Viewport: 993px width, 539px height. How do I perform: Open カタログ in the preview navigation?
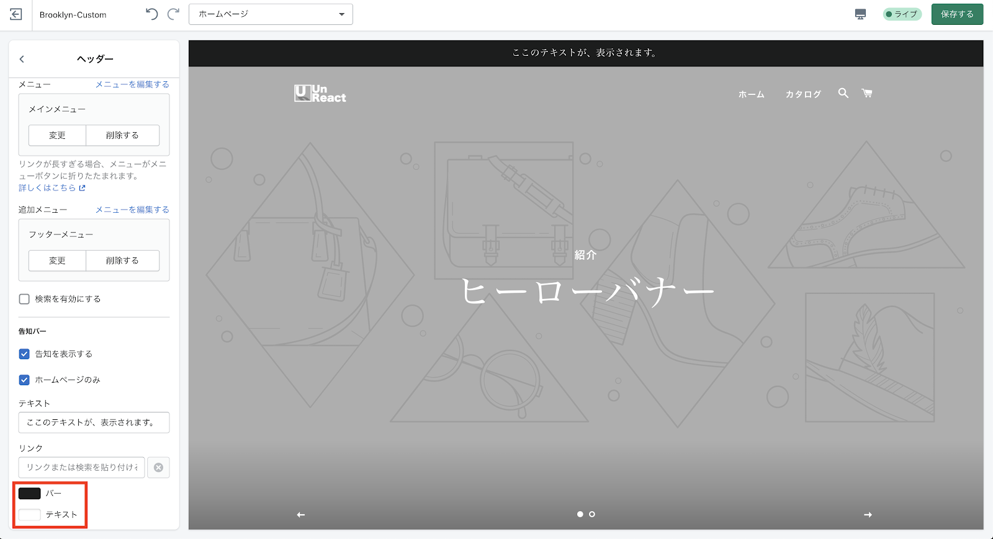point(803,94)
